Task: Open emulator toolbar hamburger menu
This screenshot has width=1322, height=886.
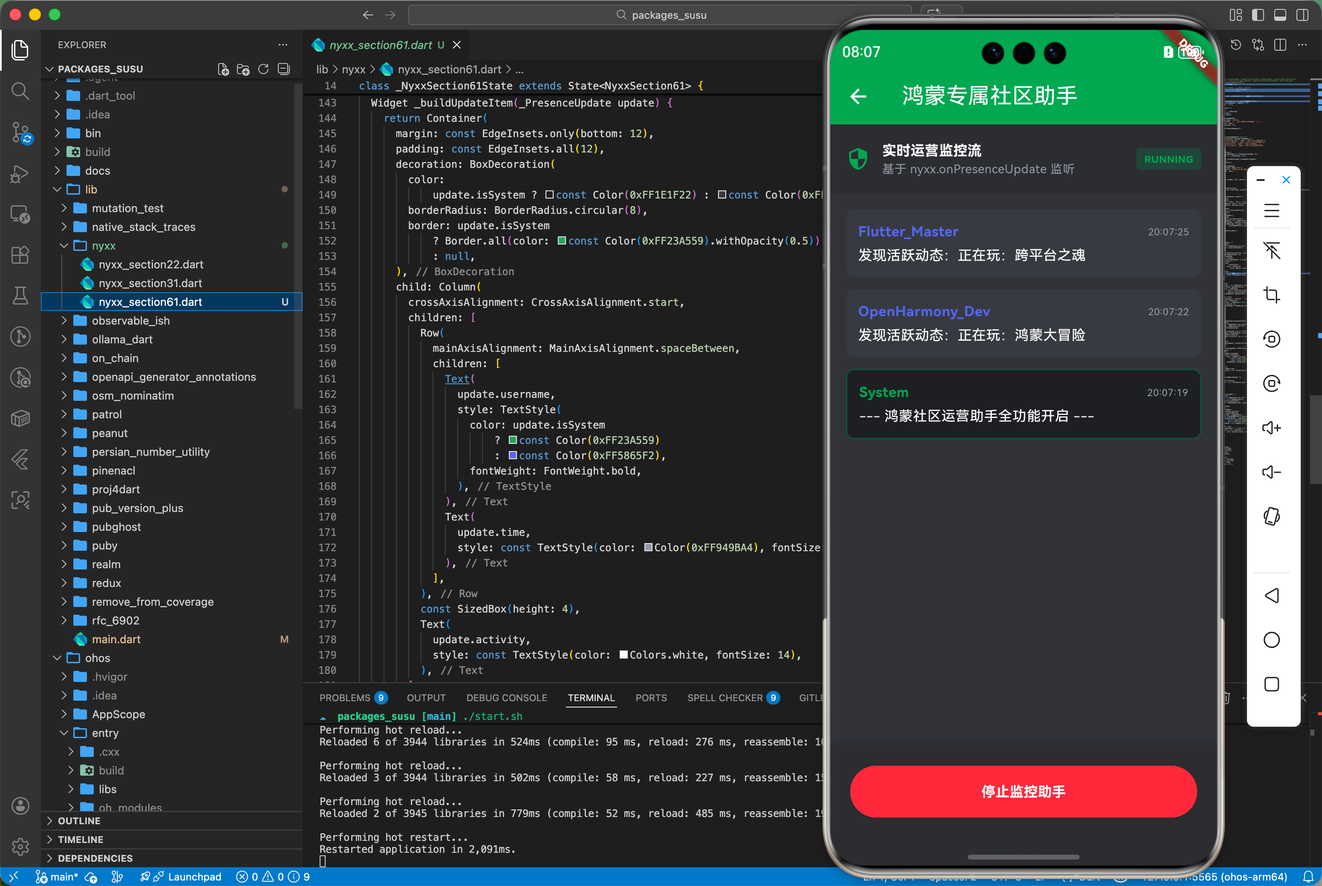Action: 1272,211
